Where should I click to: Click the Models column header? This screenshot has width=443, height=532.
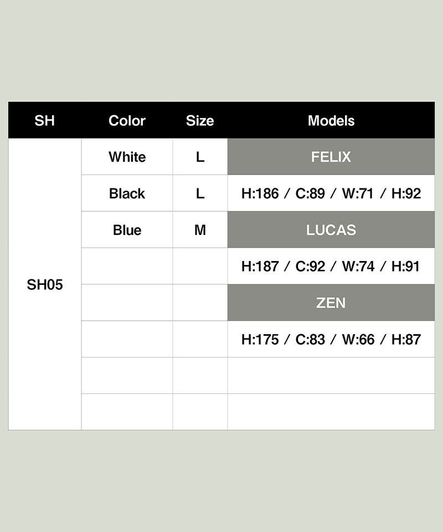pyautogui.click(x=331, y=120)
